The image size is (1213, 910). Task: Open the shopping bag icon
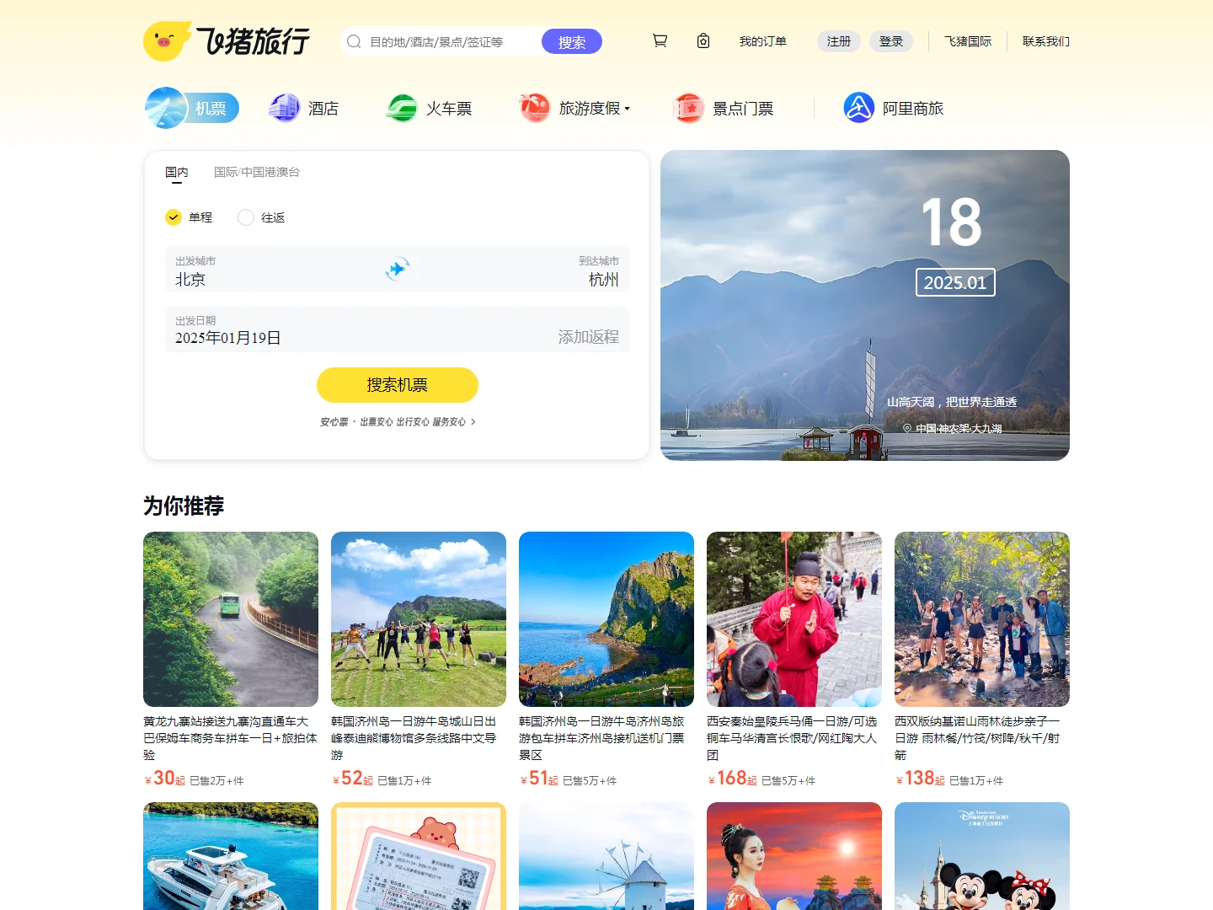tap(703, 40)
